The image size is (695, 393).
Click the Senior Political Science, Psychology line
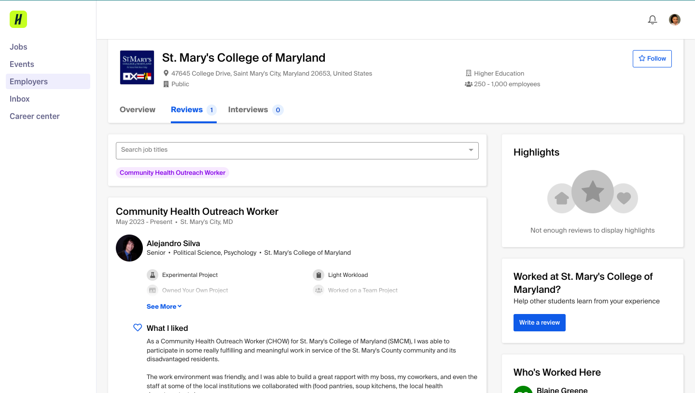pos(249,253)
